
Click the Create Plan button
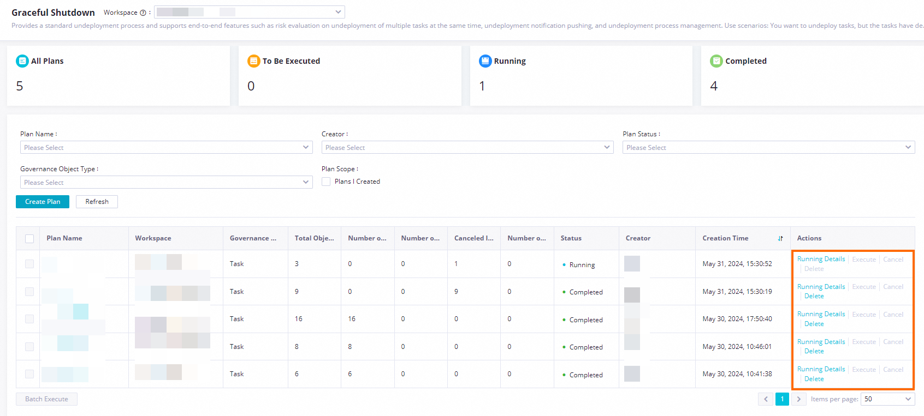43,202
